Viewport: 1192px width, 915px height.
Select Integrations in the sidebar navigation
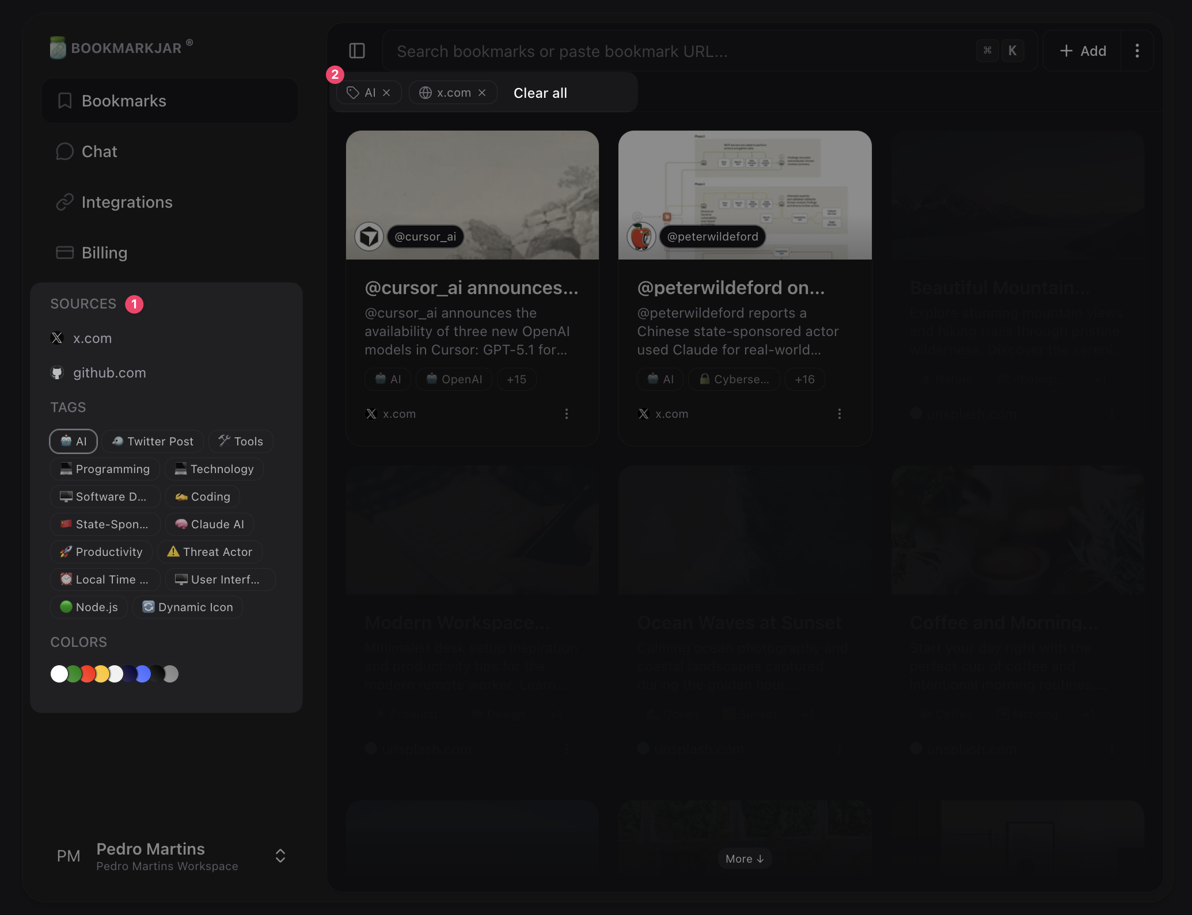(127, 202)
